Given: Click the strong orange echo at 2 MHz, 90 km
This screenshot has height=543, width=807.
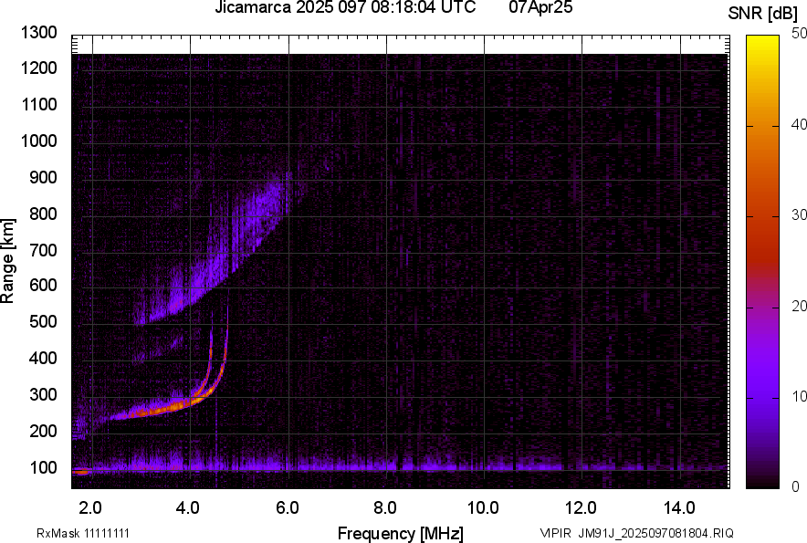Looking at the screenshot, I should (x=81, y=471).
